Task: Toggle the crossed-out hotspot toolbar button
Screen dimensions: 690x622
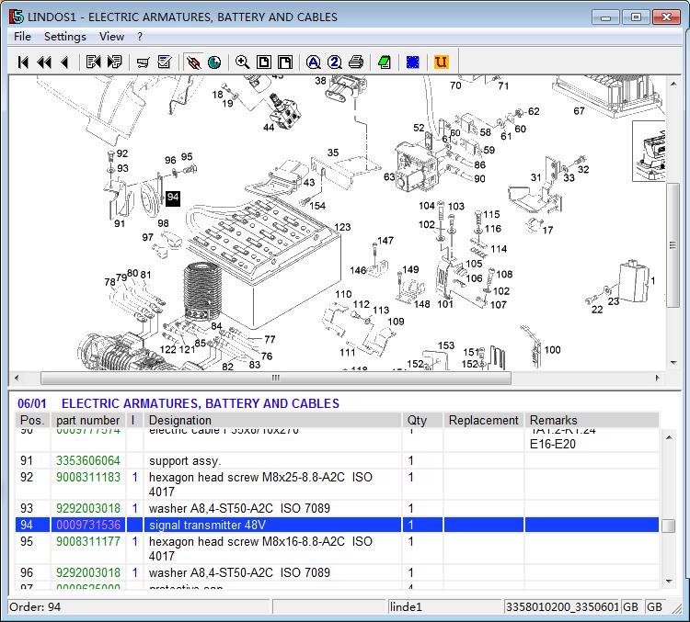Action: [193, 62]
